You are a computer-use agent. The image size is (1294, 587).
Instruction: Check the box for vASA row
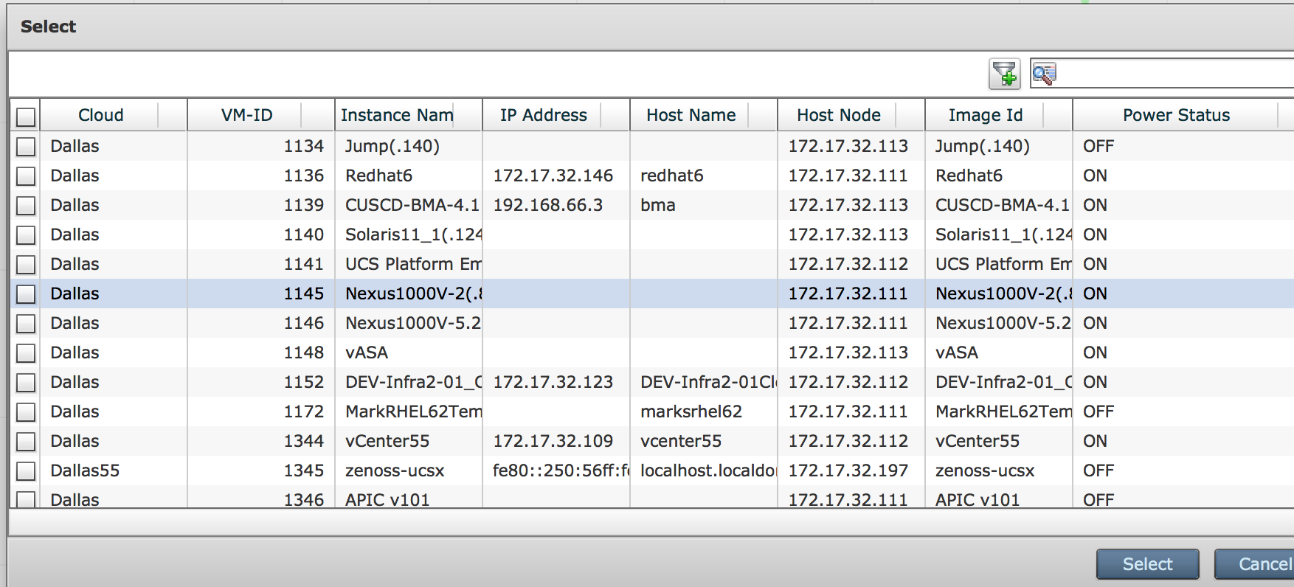[26, 353]
